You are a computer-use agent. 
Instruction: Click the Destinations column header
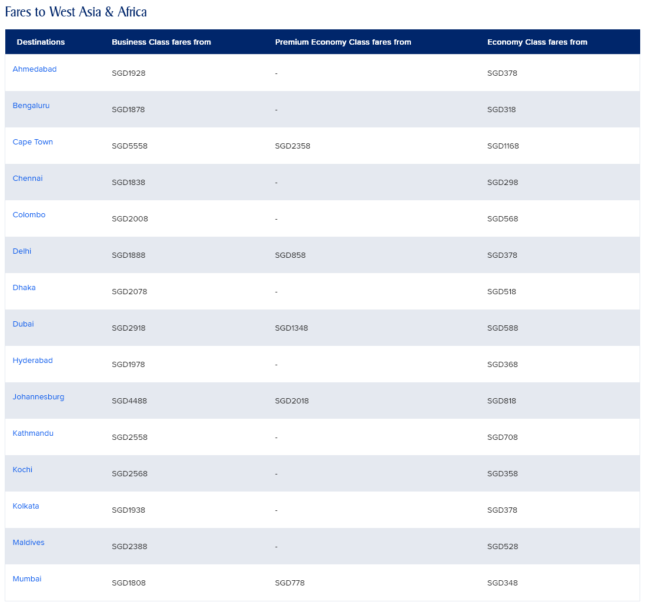tap(41, 42)
